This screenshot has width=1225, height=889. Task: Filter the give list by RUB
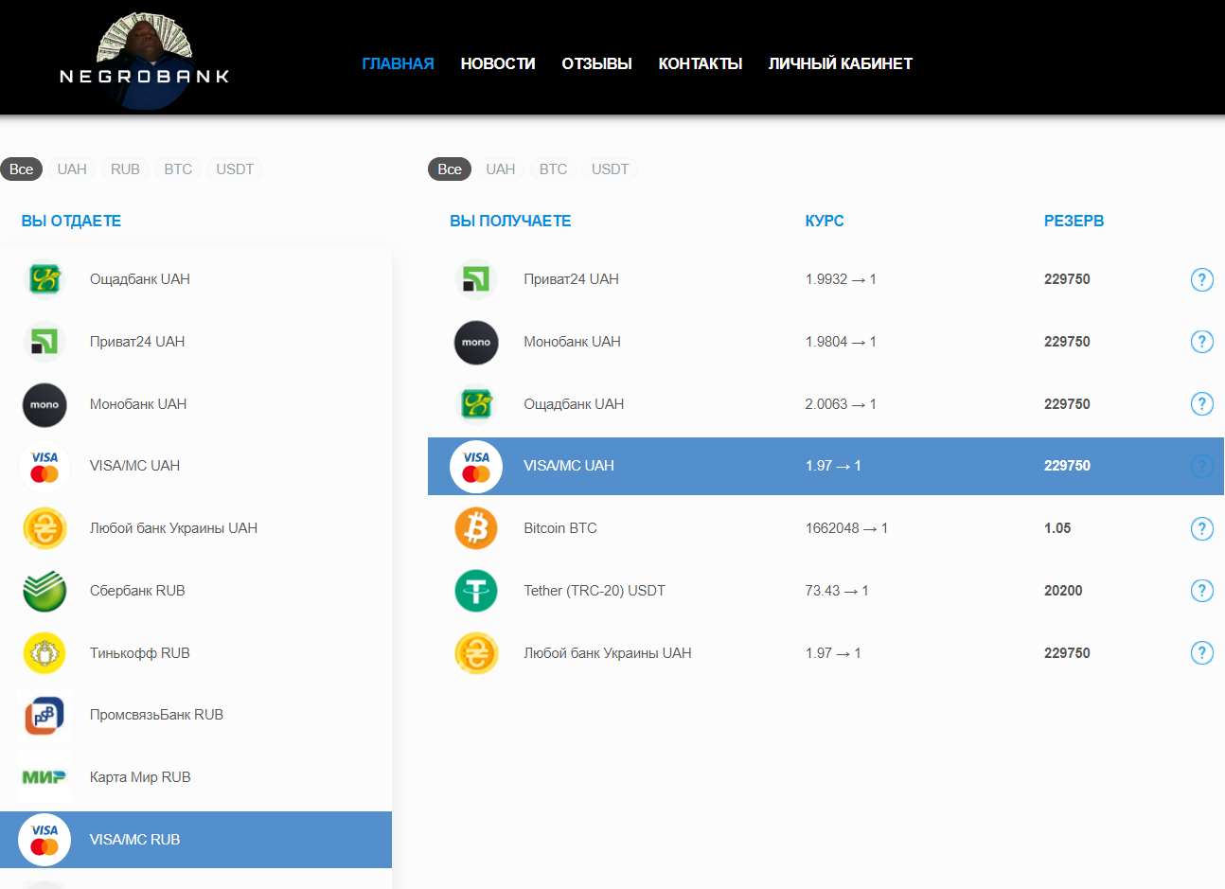click(x=125, y=169)
